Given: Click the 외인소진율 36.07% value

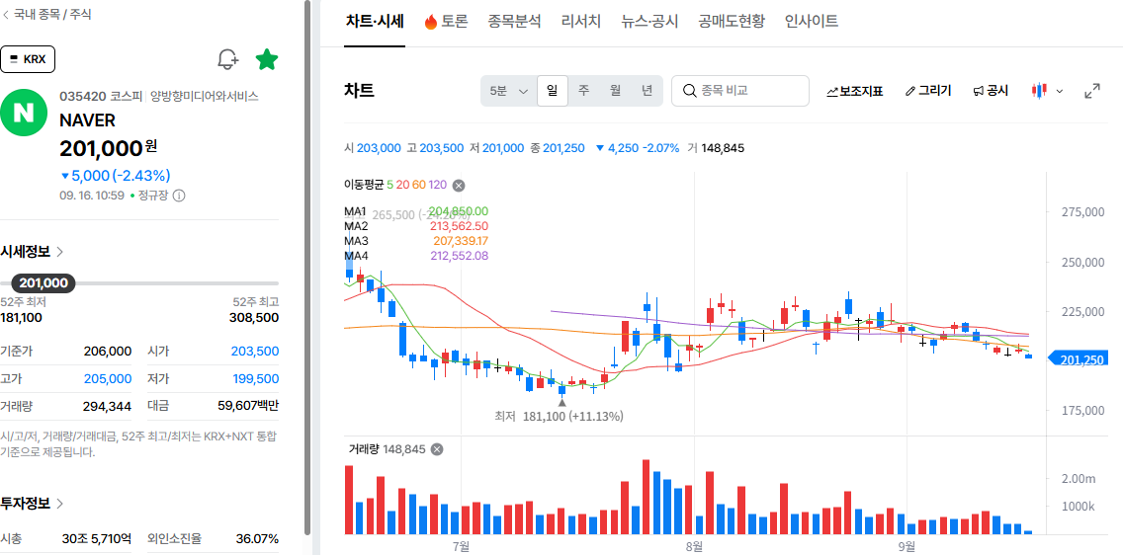Looking at the screenshot, I should click(257, 538).
